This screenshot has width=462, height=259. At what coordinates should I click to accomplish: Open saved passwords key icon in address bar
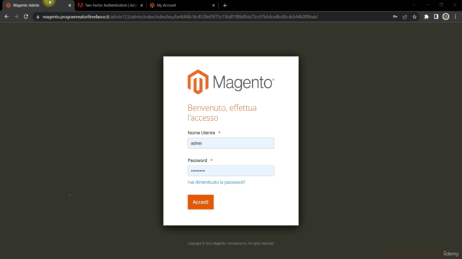[x=395, y=17]
